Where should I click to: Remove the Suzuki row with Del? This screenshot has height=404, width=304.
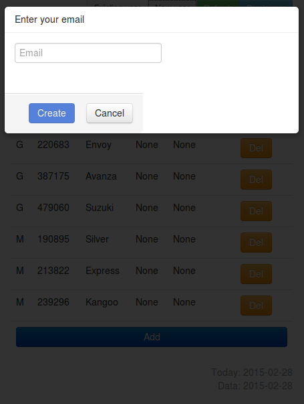click(x=256, y=211)
